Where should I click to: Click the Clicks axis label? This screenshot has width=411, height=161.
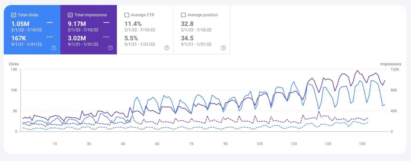13,64
